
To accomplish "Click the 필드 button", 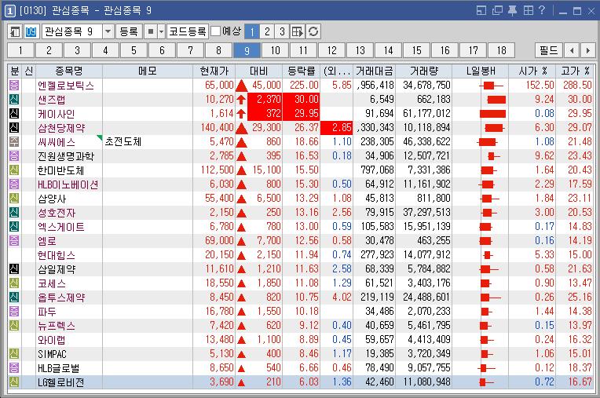I will [549, 50].
